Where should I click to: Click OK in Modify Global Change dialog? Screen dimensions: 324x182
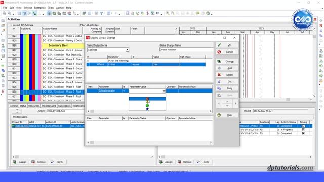coord(227,45)
